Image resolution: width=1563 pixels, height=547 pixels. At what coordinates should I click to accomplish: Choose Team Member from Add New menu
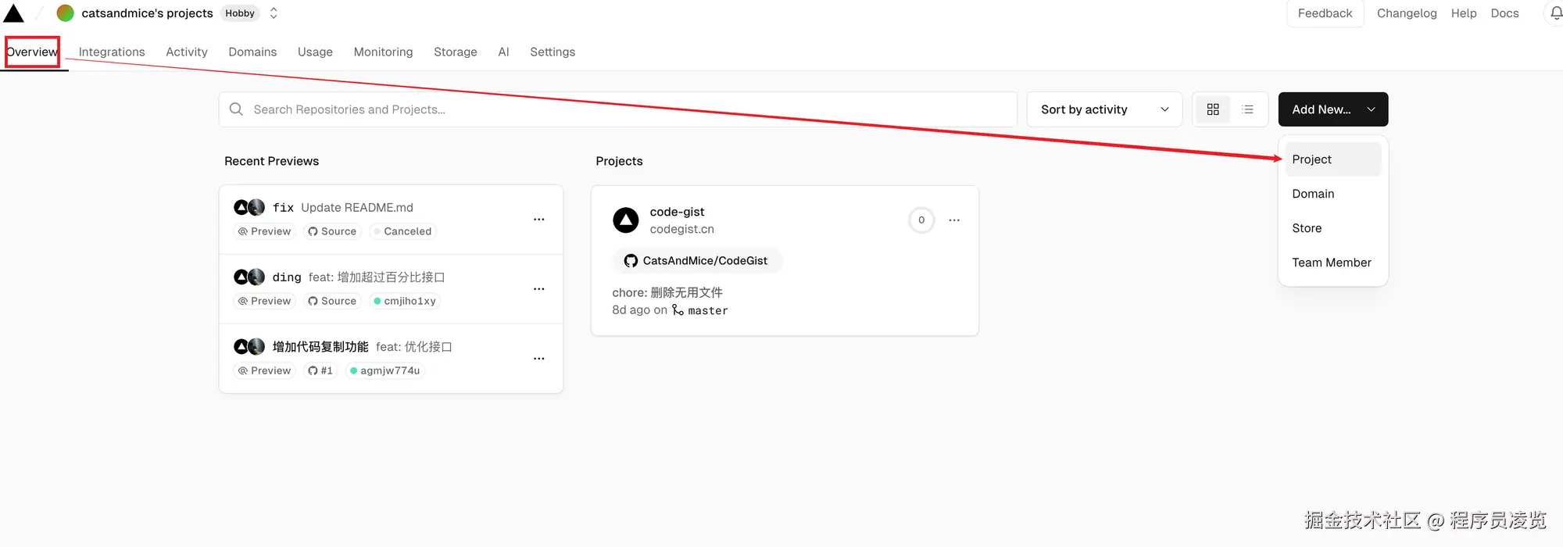1333,263
